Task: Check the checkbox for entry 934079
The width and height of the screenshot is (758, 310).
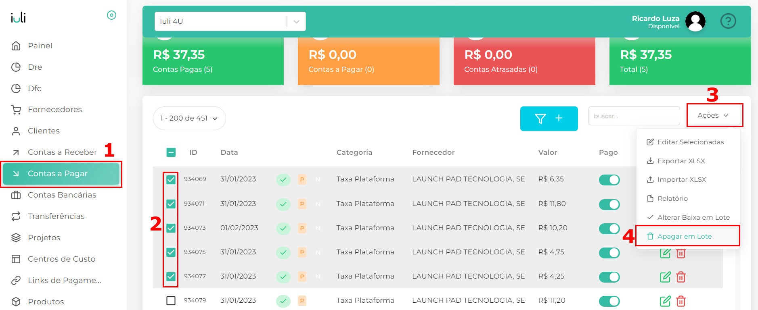Action: 171,301
